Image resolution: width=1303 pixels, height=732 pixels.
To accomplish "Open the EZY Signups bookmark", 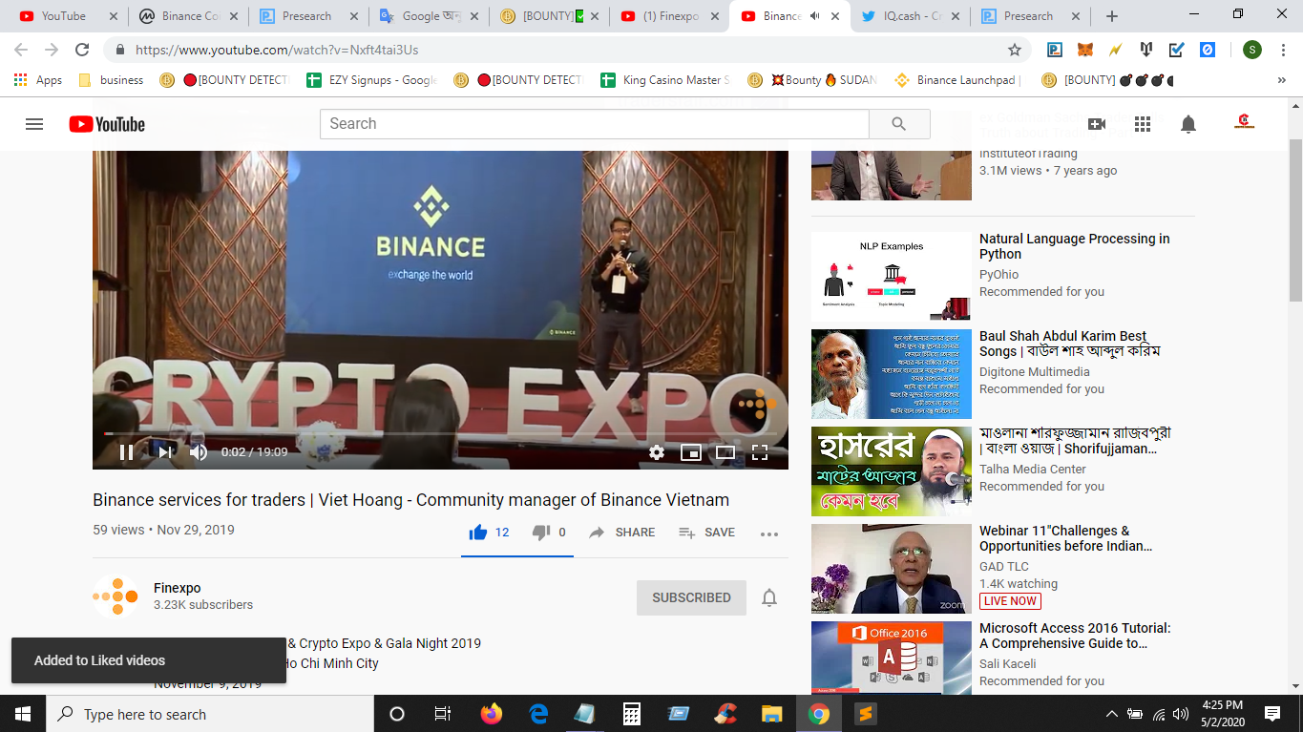I will 371,80.
